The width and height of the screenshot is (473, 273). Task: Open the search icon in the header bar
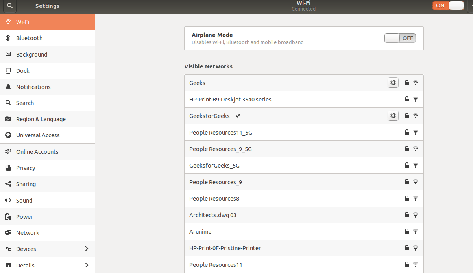tap(9, 6)
